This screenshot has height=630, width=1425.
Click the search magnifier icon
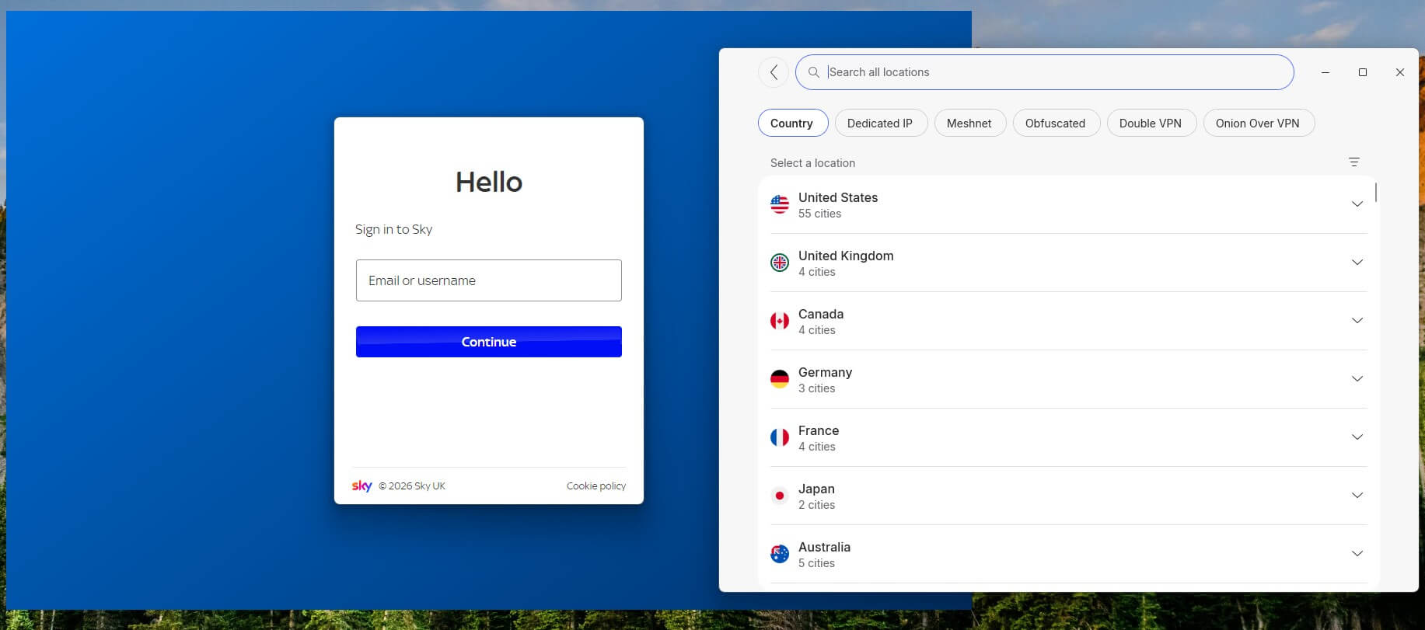point(814,72)
